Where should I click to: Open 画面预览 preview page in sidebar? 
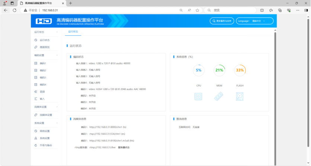[x=42, y=47]
